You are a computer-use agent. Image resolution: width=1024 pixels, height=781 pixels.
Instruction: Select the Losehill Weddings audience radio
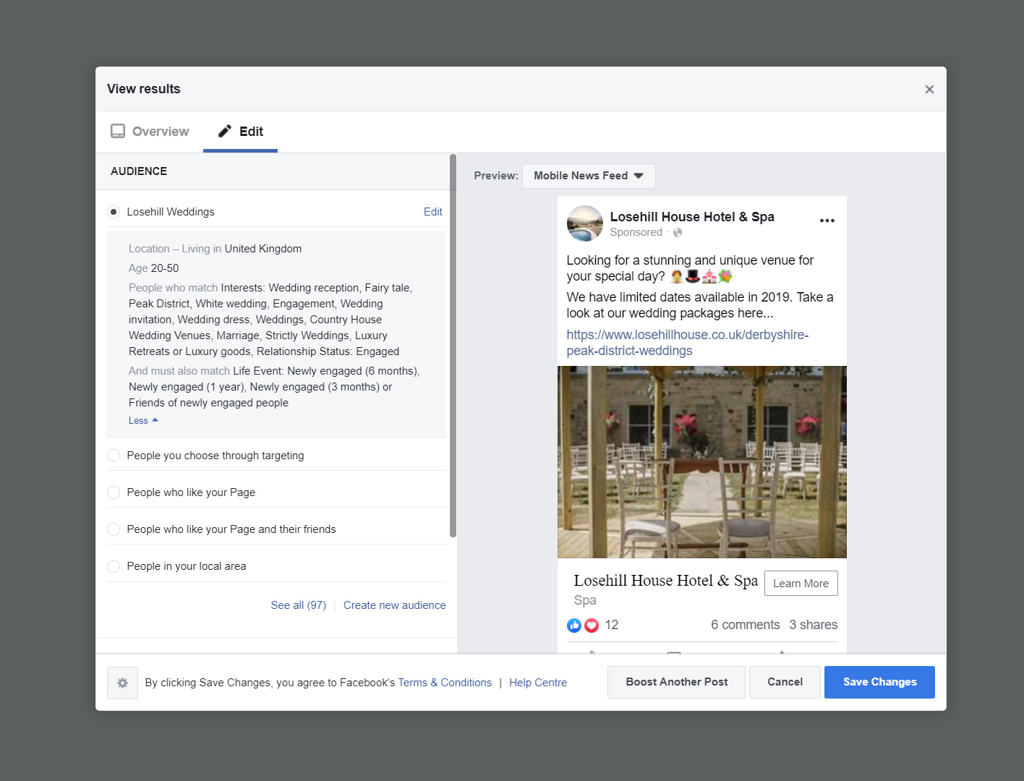coord(114,212)
